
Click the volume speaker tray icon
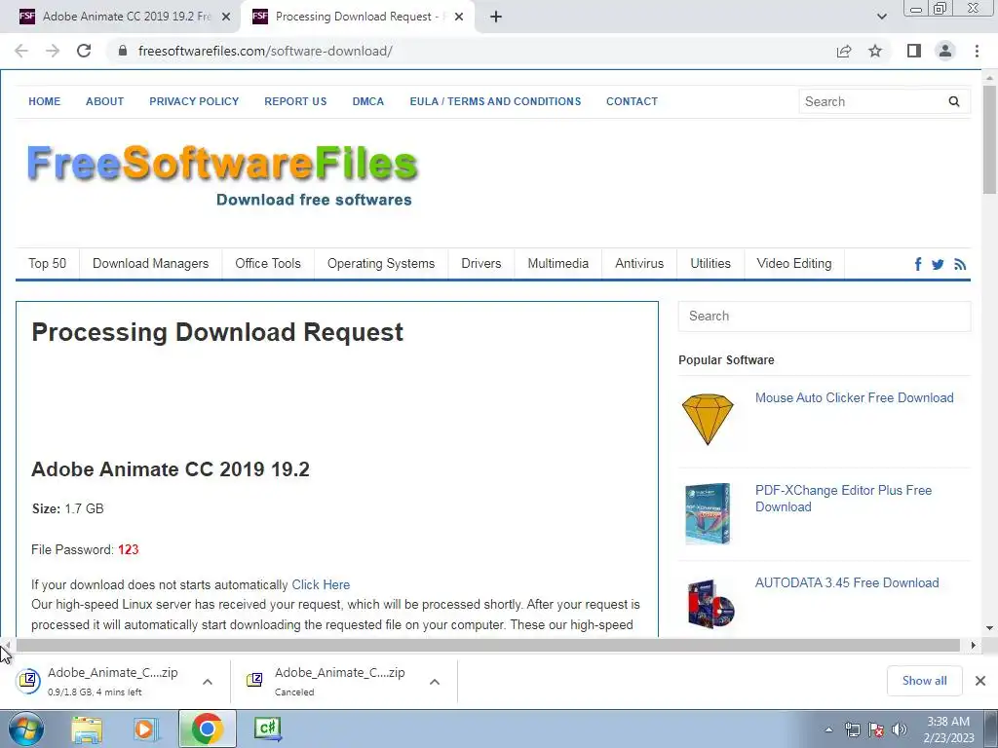(900, 729)
